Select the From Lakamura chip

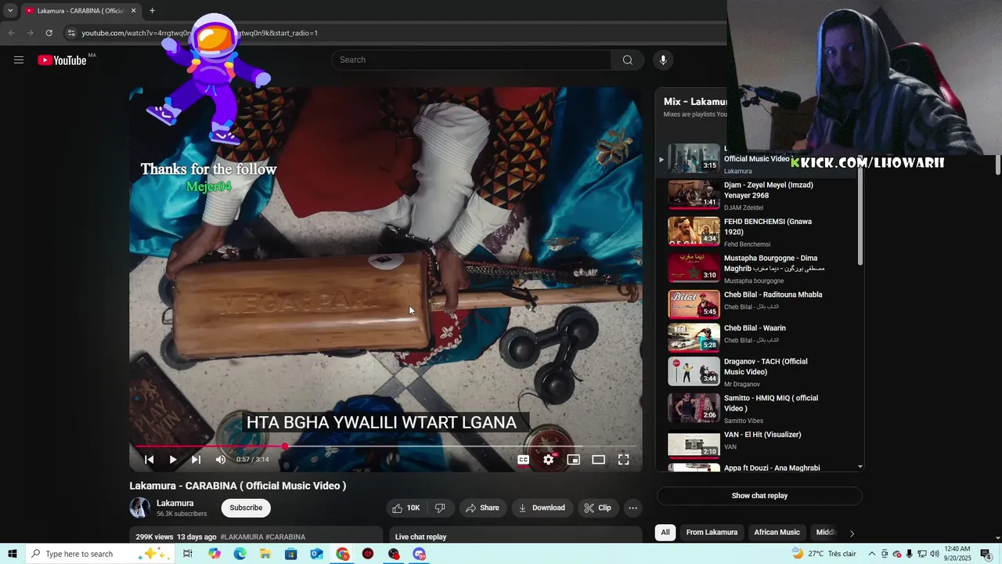[x=712, y=533]
